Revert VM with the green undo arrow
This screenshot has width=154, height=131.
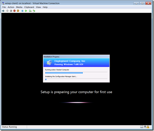coord(34,11)
